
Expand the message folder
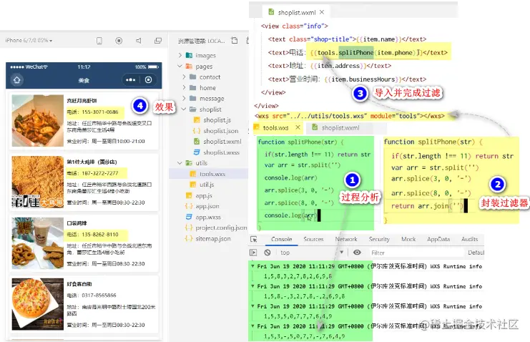185,99
